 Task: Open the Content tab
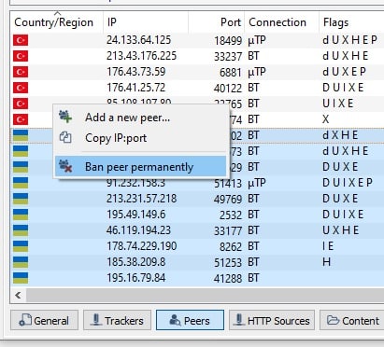click(352, 320)
